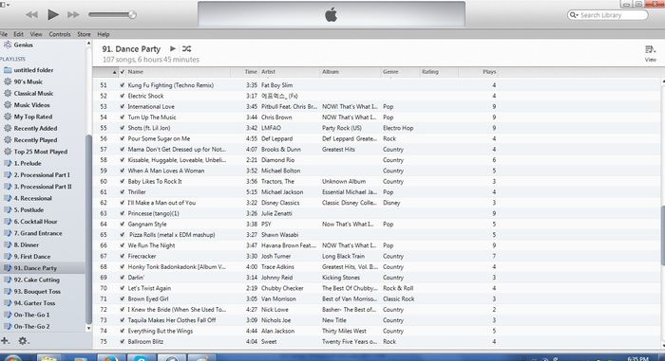
Task: Select the 94. Garter Toss playlist
Action: click(34, 303)
